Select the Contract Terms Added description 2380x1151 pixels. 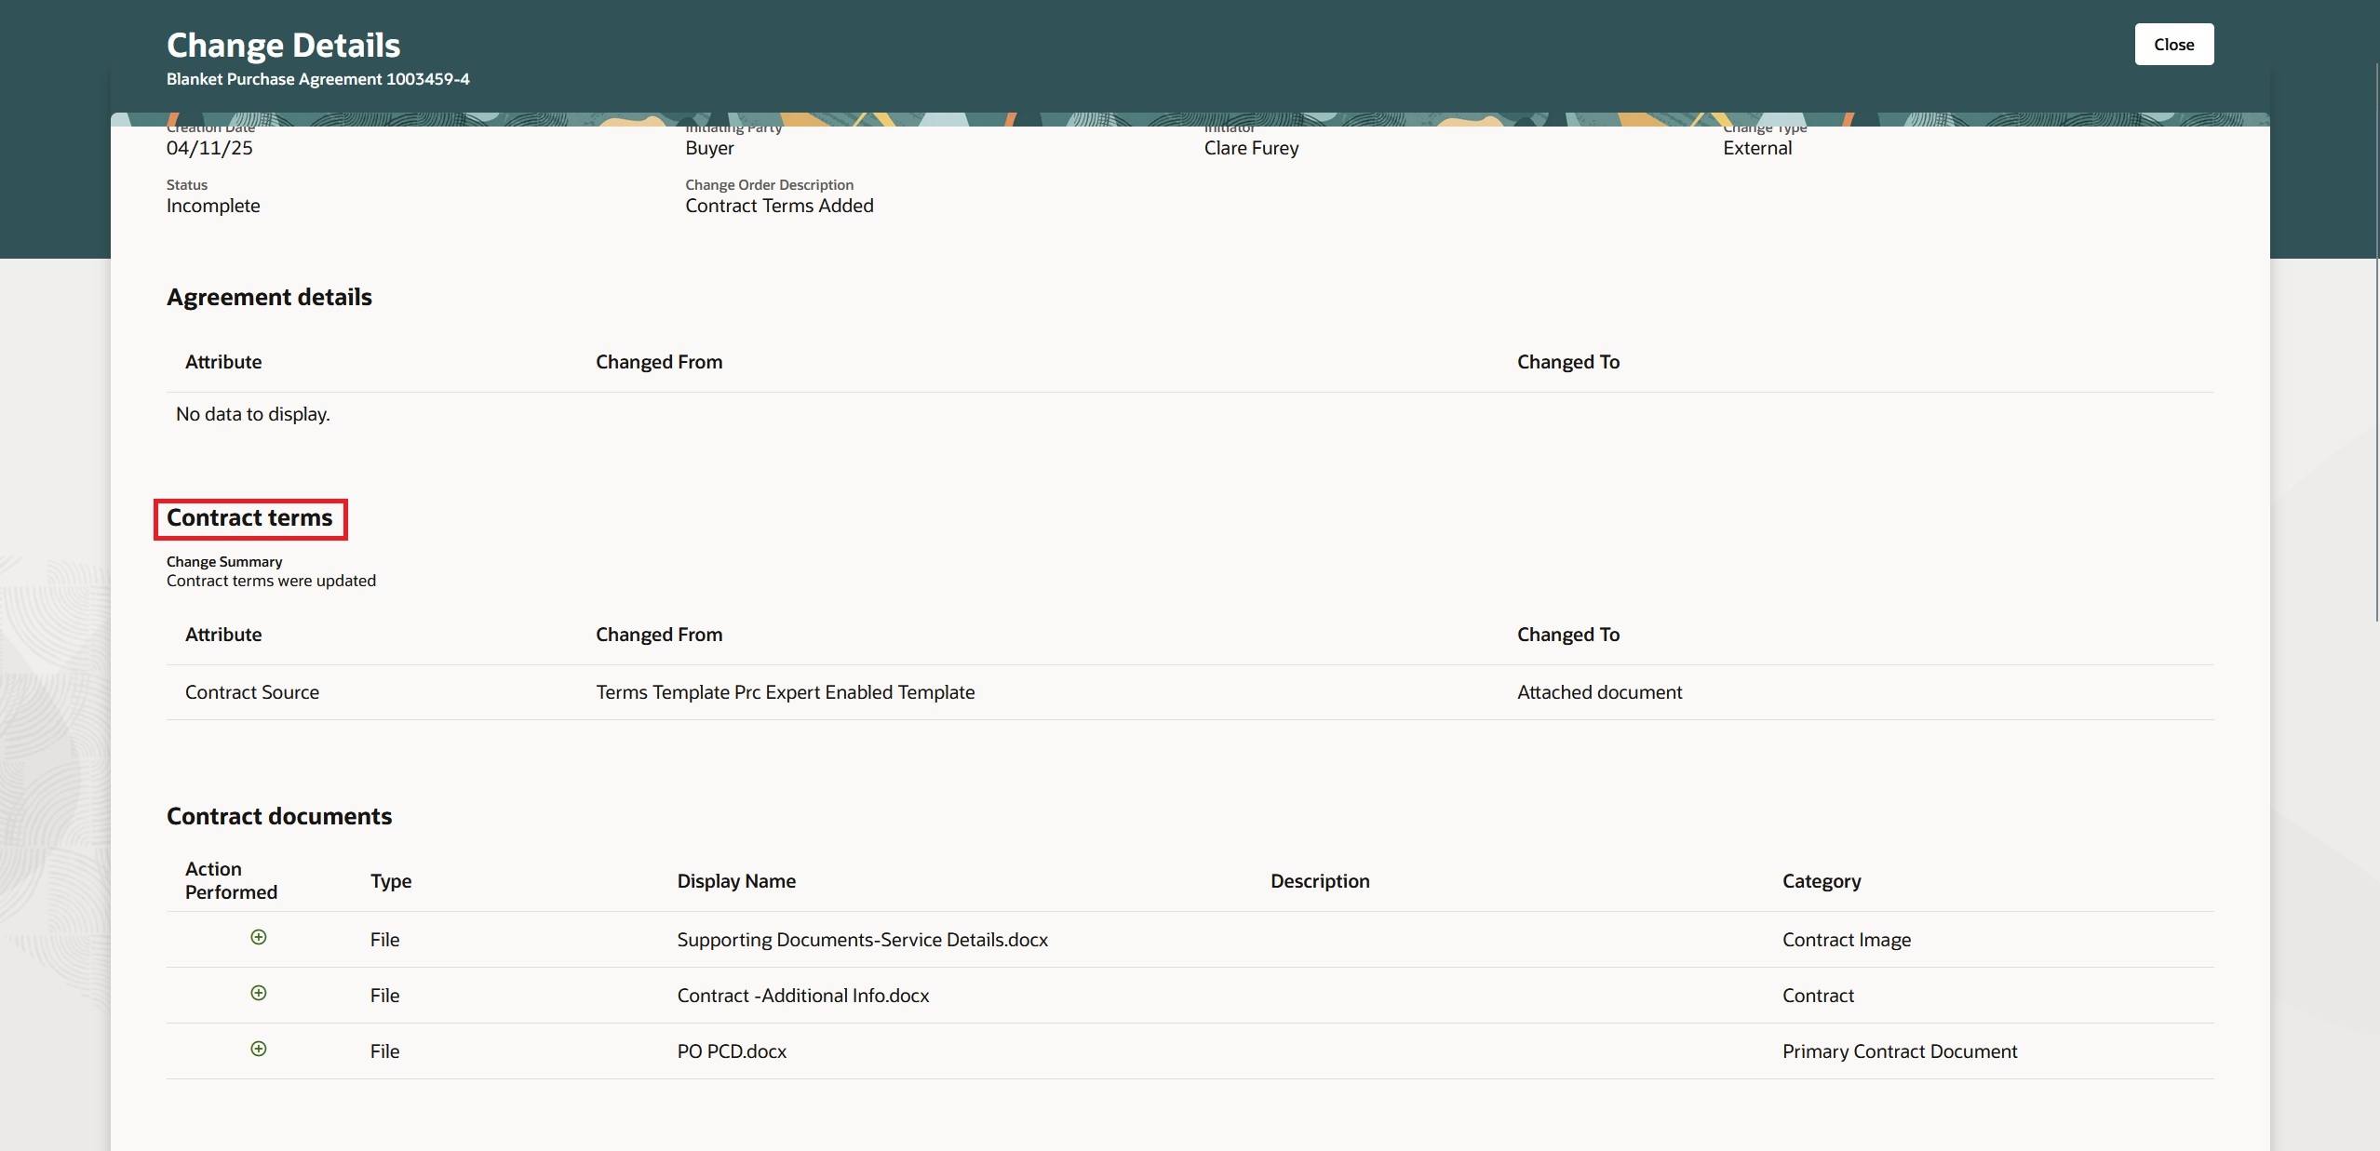(x=780, y=205)
